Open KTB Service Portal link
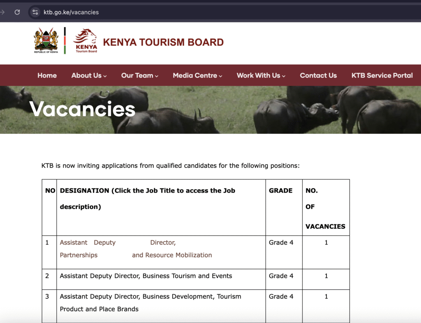The height and width of the screenshot is (323, 421). tap(382, 75)
